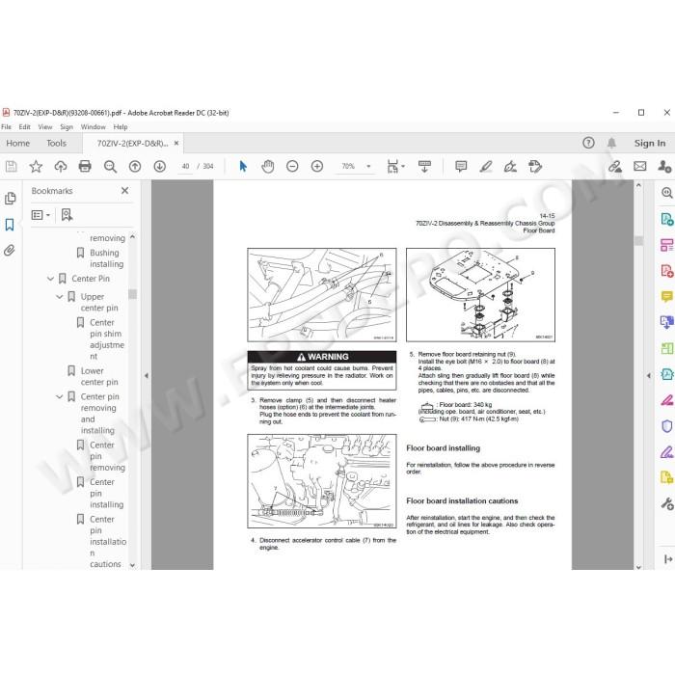Open notifications bell
The height and width of the screenshot is (675, 675).
click(x=611, y=143)
